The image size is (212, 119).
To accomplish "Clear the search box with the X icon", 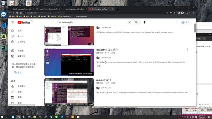I will coord(130,22).
